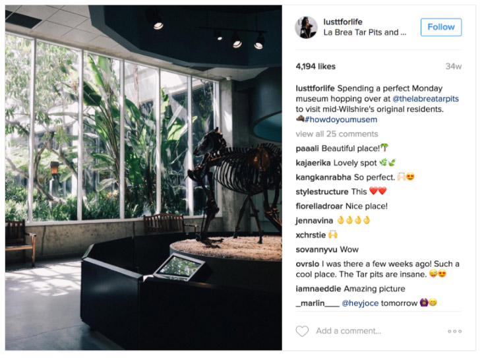Open the 34w post timestamp
Screen dimensions: 484x358
[x=454, y=67]
